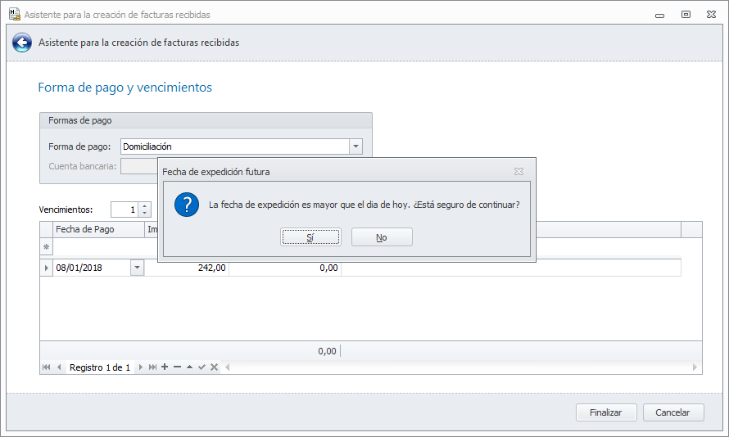Jump to last record in navigator
Screen dimensions: 729x437
pyautogui.click(x=152, y=367)
